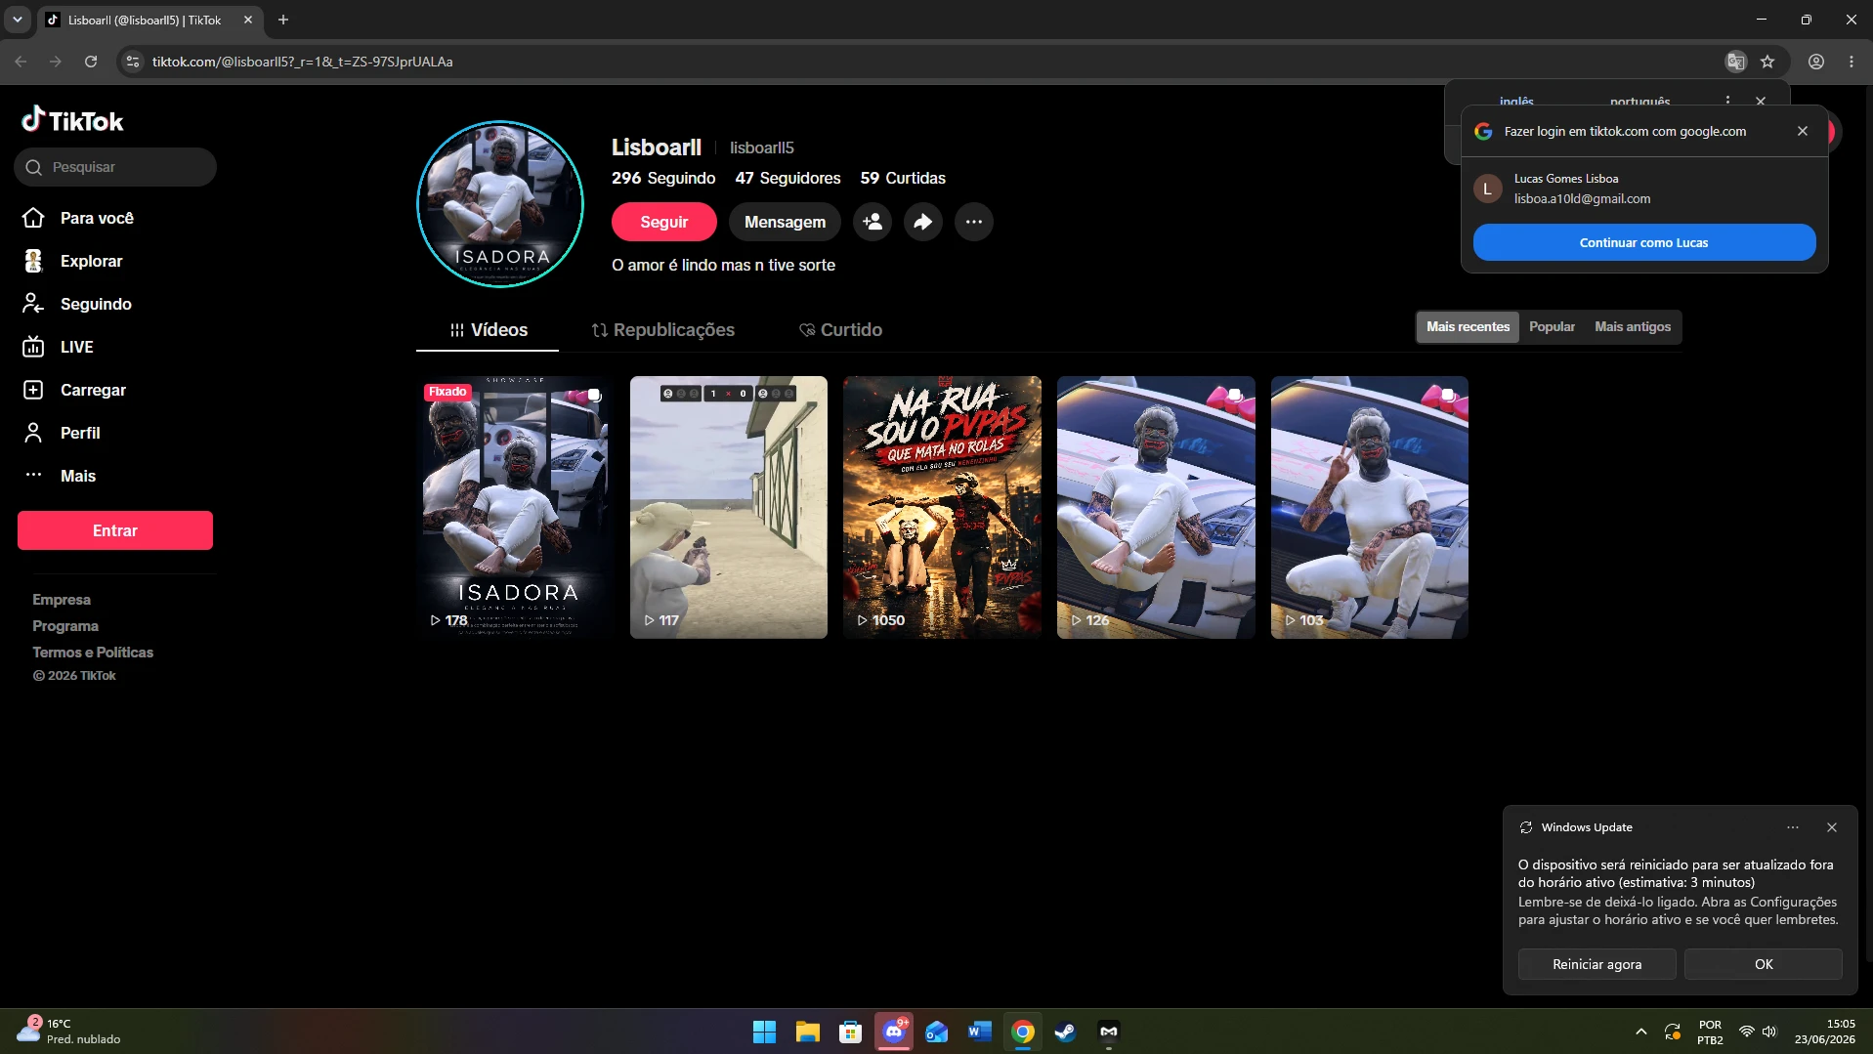Open the video with 103 views
Screen dimensions: 1873x1054
(1370, 507)
